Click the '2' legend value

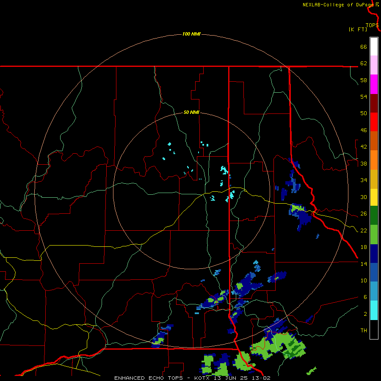tap(365, 314)
